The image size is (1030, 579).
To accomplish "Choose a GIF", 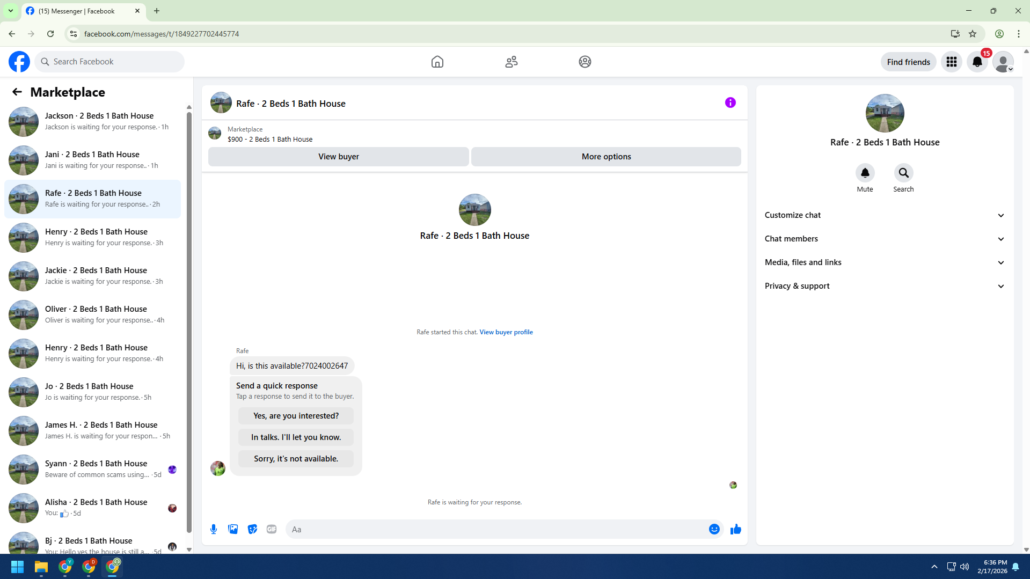I will (272, 529).
